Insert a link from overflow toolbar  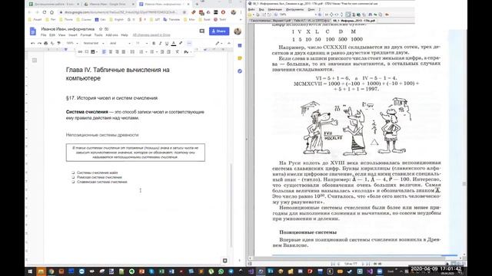point(80,51)
